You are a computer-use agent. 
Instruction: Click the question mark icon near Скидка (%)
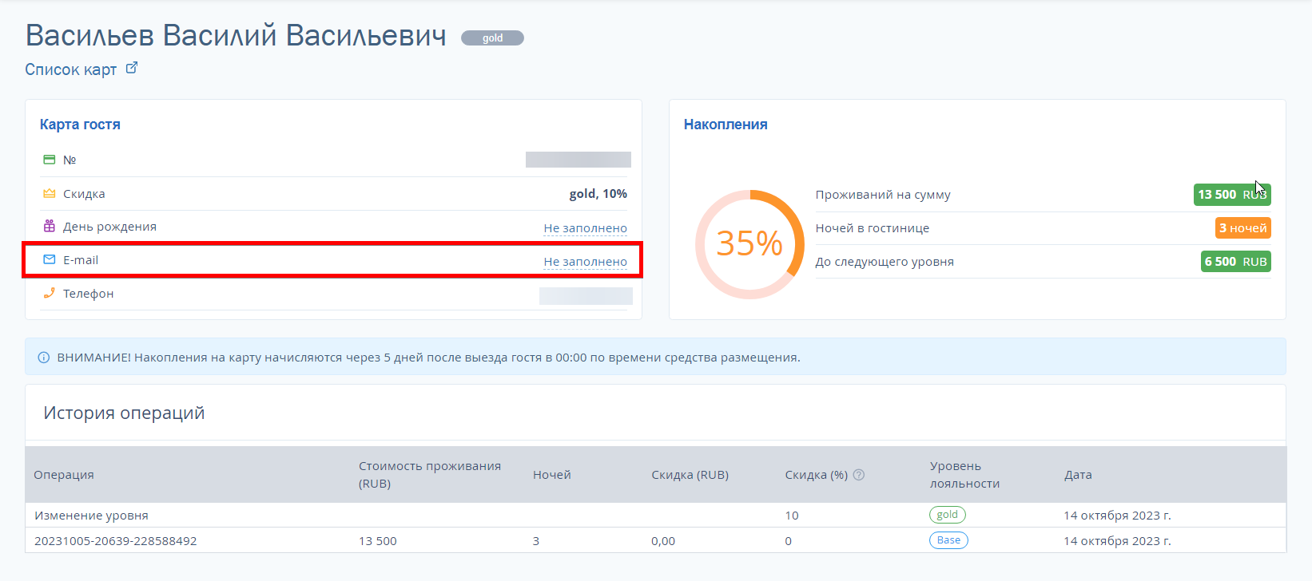point(859,475)
